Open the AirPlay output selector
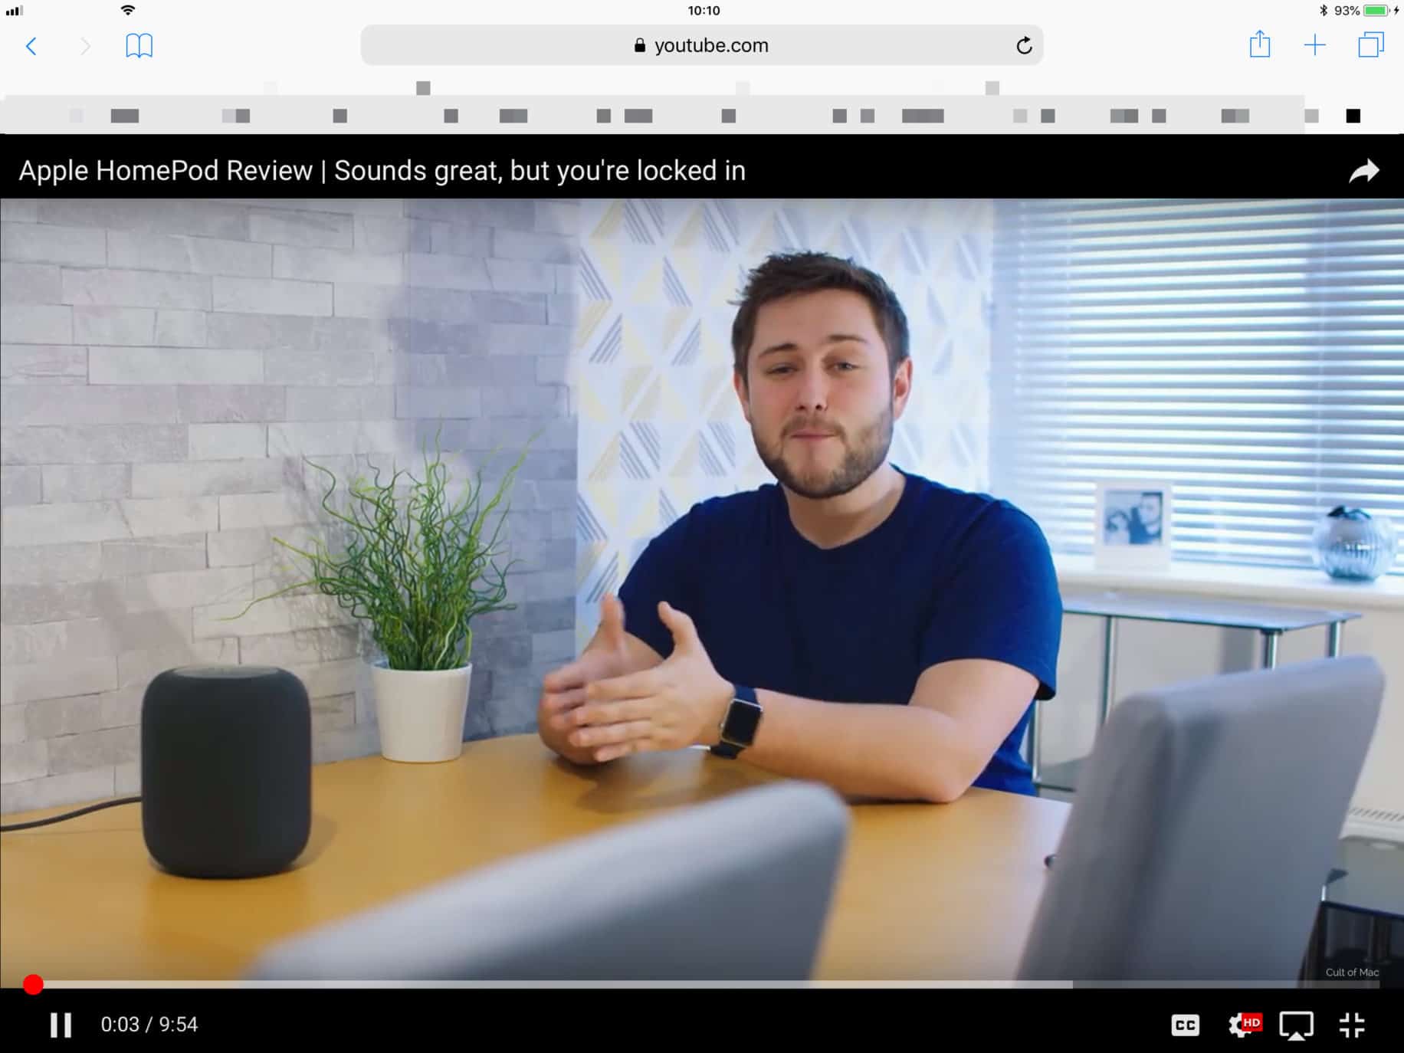This screenshot has width=1404, height=1053. (x=1298, y=1025)
